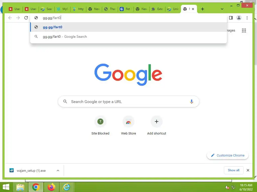
Task: Choose the gg.gg/fart0 Google Search suggestion
Action: point(128,36)
